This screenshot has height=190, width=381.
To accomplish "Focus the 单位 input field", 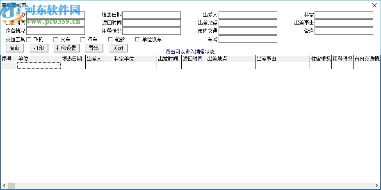I will (56, 15).
